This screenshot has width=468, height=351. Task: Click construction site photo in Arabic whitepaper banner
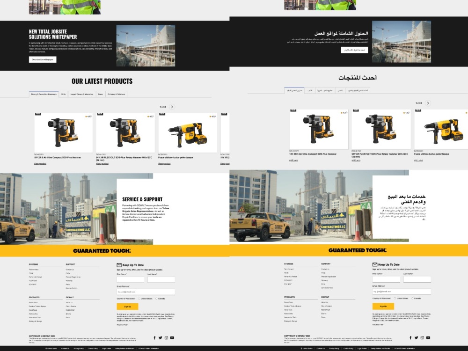tap(402, 42)
